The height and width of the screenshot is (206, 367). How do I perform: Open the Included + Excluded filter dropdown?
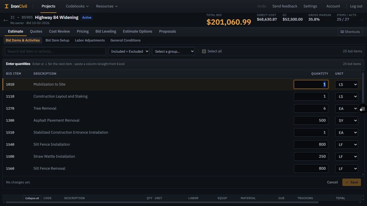129,51
